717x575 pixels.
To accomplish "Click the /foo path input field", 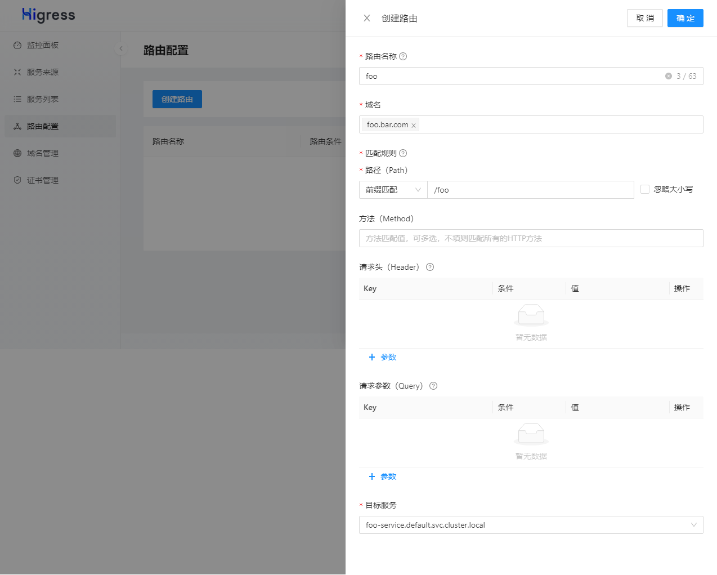I will click(530, 190).
